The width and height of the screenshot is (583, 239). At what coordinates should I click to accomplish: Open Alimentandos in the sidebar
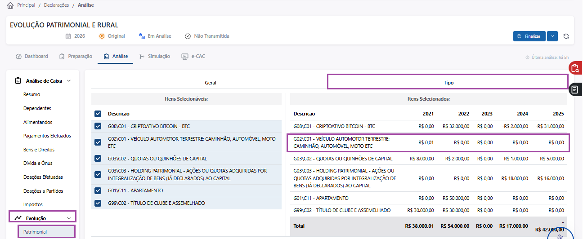point(38,122)
